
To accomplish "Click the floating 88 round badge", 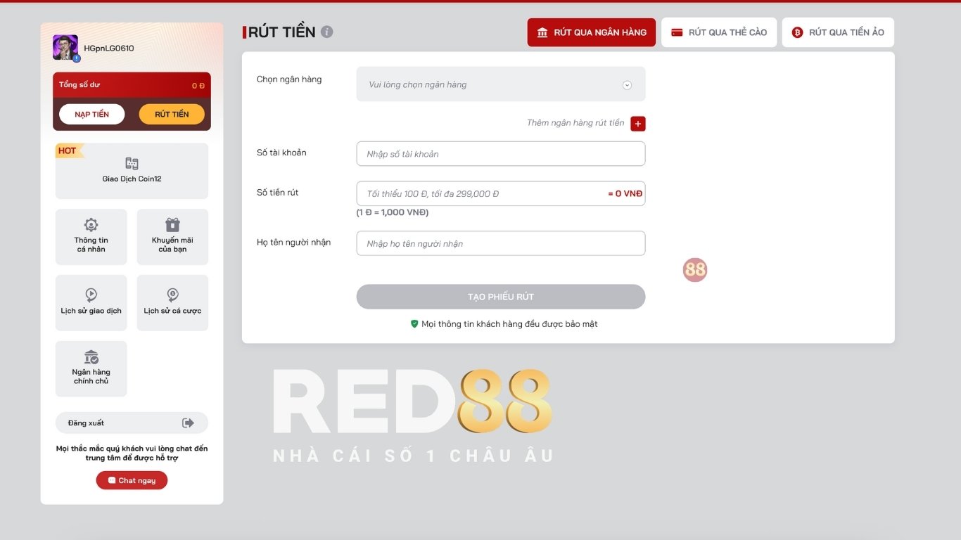I will click(695, 270).
